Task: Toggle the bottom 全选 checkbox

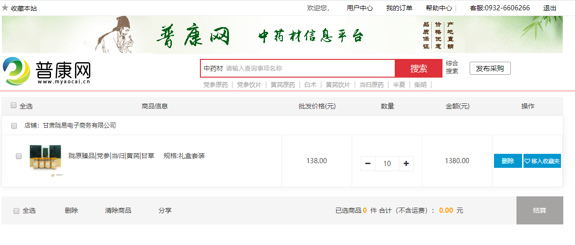Action: [x=16, y=211]
